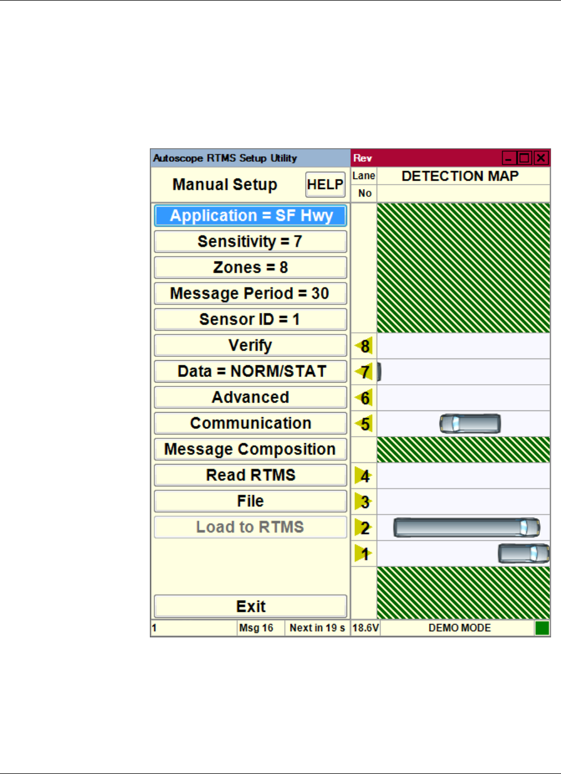Click the lane 8 arrow marker

tap(364, 346)
